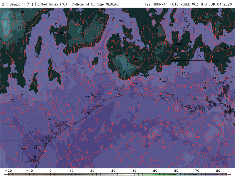The width and height of the screenshot is (235, 176).
Task: Click the 40 tick label on the color scale
Action: [x=134, y=171]
